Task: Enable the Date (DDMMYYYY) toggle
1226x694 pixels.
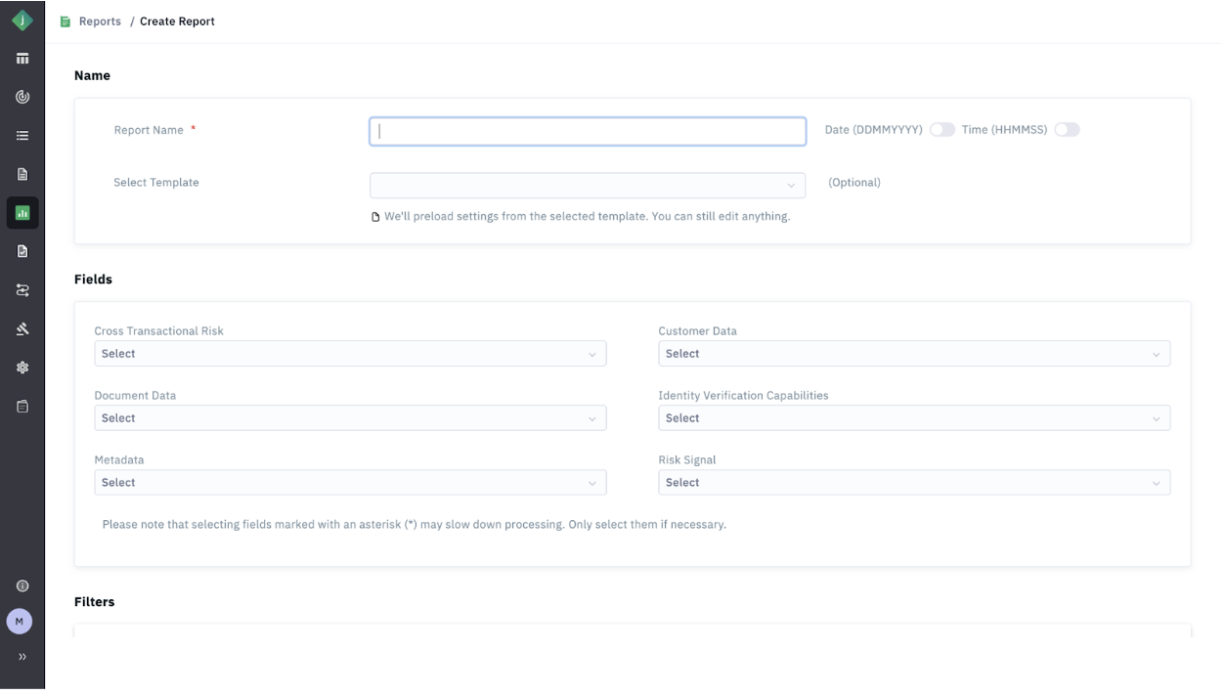Action: (x=941, y=130)
